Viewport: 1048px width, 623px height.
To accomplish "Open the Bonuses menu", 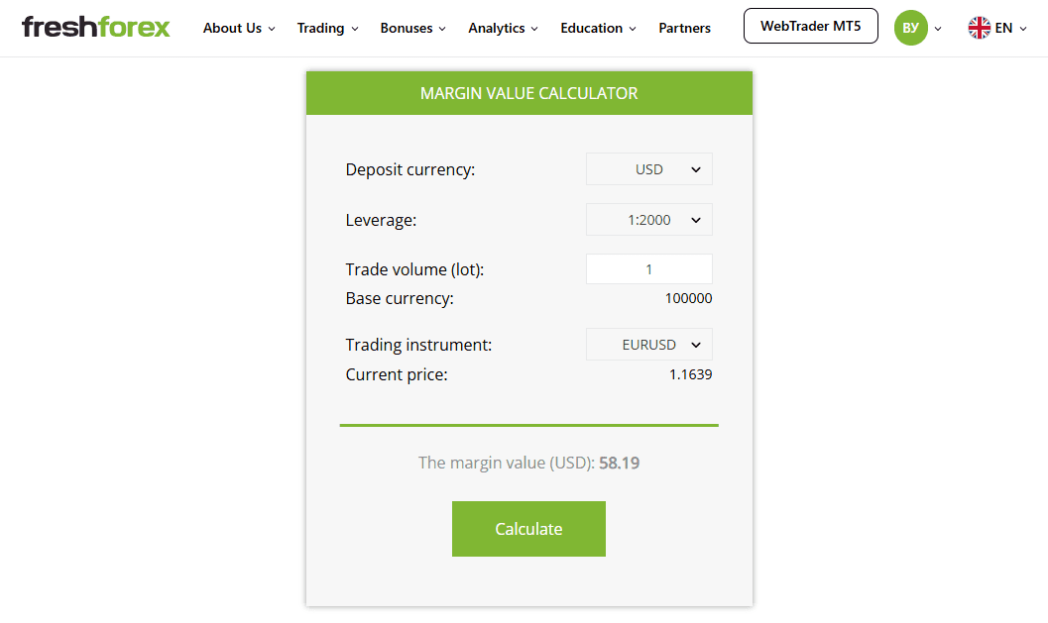I will click(x=413, y=28).
